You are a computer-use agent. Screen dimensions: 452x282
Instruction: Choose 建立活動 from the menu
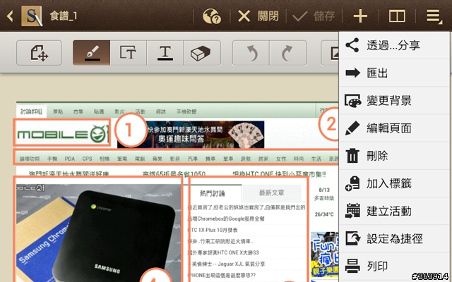tap(394, 211)
